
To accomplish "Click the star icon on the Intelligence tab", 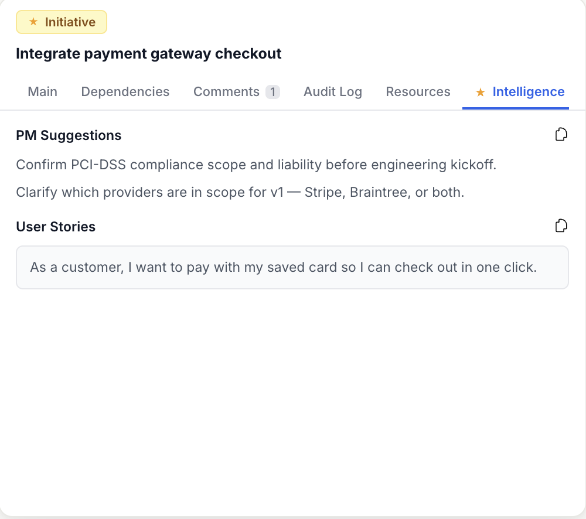I will [x=480, y=92].
